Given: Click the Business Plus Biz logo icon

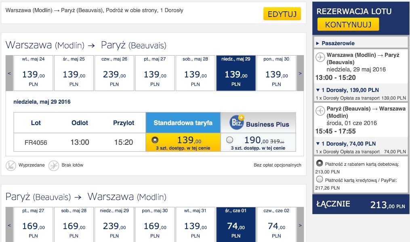Looking at the screenshot, I should click(x=237, y=122).
